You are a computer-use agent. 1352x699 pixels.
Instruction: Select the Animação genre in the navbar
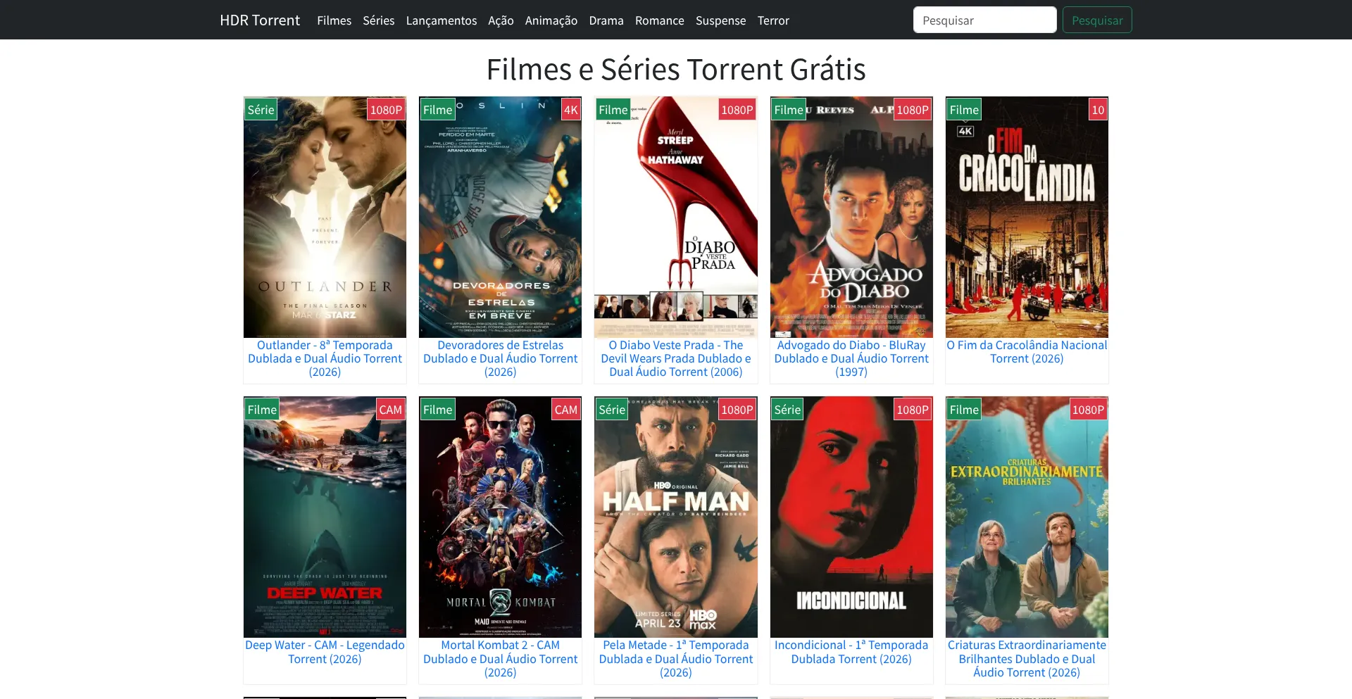click(x=551, y=20)
